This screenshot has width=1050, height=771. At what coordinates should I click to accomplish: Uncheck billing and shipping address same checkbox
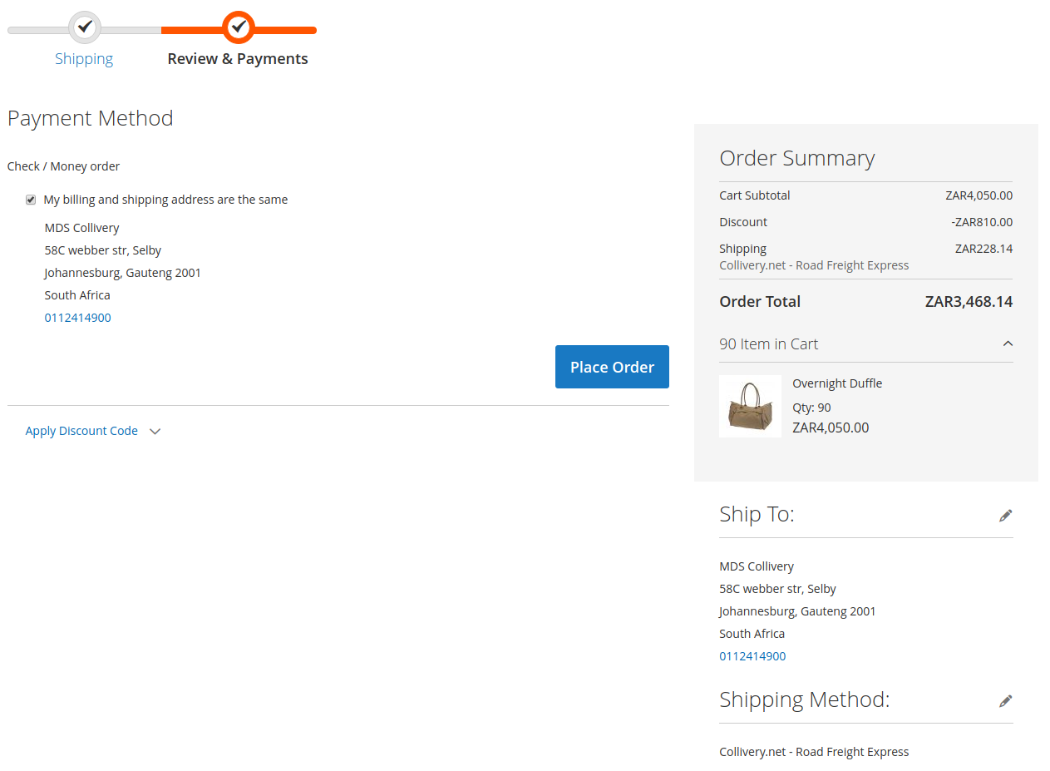(31, 200)
